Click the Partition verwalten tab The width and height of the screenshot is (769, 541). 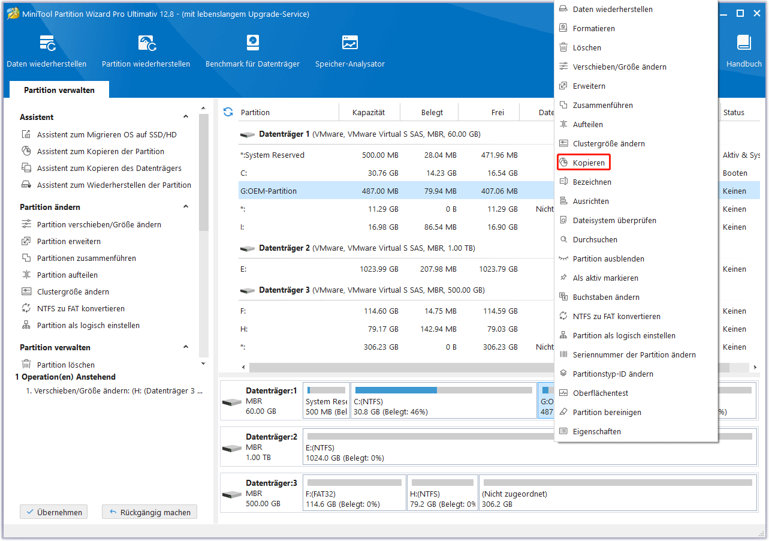pos(59,90)
